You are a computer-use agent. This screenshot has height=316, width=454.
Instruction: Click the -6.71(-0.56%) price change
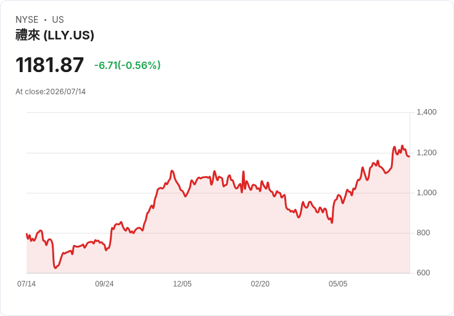tap(128, 65)
